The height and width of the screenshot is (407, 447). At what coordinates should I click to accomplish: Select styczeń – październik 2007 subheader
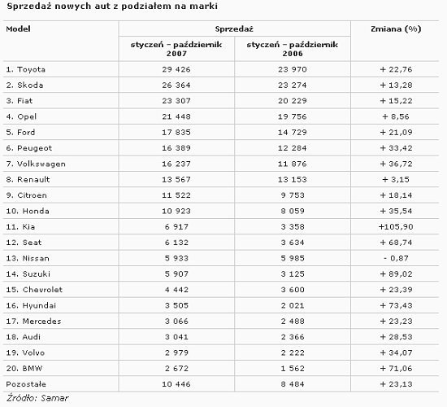click(176, 49)
